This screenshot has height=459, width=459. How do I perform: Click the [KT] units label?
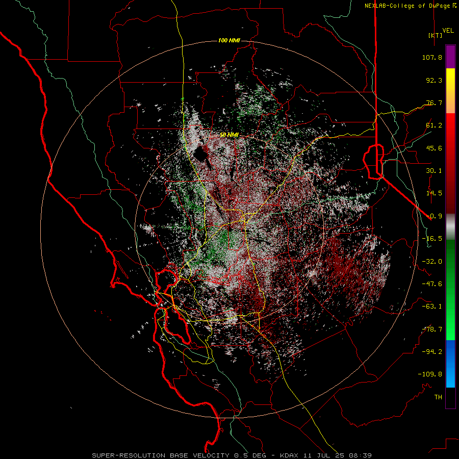436,35
